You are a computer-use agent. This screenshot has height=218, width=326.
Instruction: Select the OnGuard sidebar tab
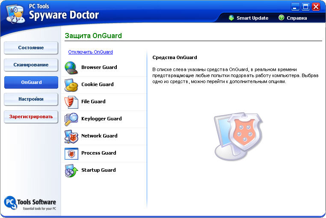coord(31,82)
